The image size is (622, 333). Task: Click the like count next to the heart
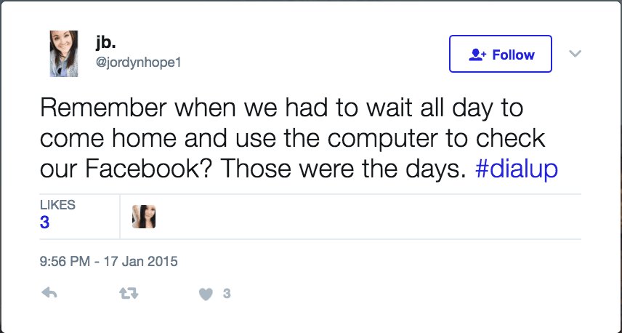tap(227, 294)
